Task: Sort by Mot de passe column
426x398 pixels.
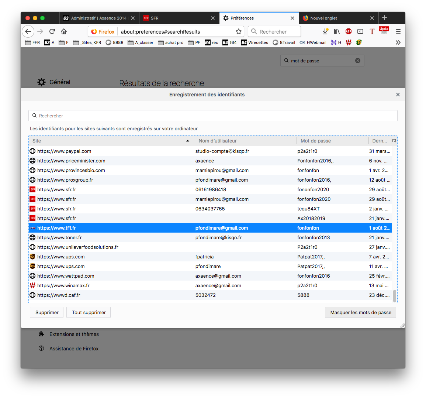Action: (333, 141)
